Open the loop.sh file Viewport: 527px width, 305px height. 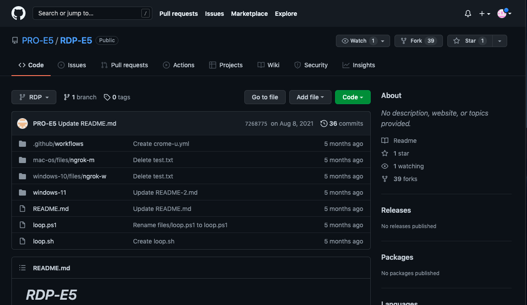point(43,241)
